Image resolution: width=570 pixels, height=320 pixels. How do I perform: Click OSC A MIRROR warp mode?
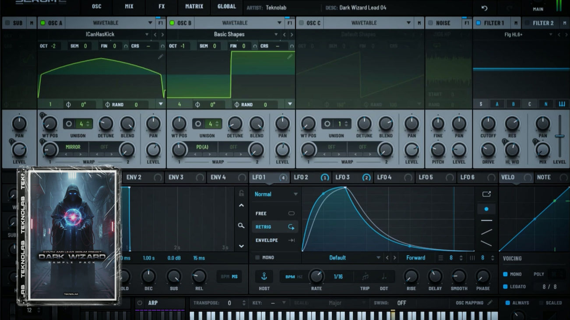(73, 147)
